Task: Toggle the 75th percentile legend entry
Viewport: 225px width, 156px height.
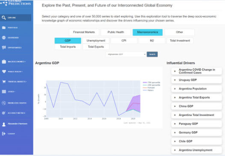Action: 151,83
